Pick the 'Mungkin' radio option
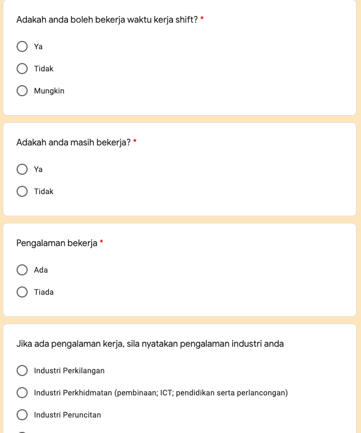 [x=22, y=91]
